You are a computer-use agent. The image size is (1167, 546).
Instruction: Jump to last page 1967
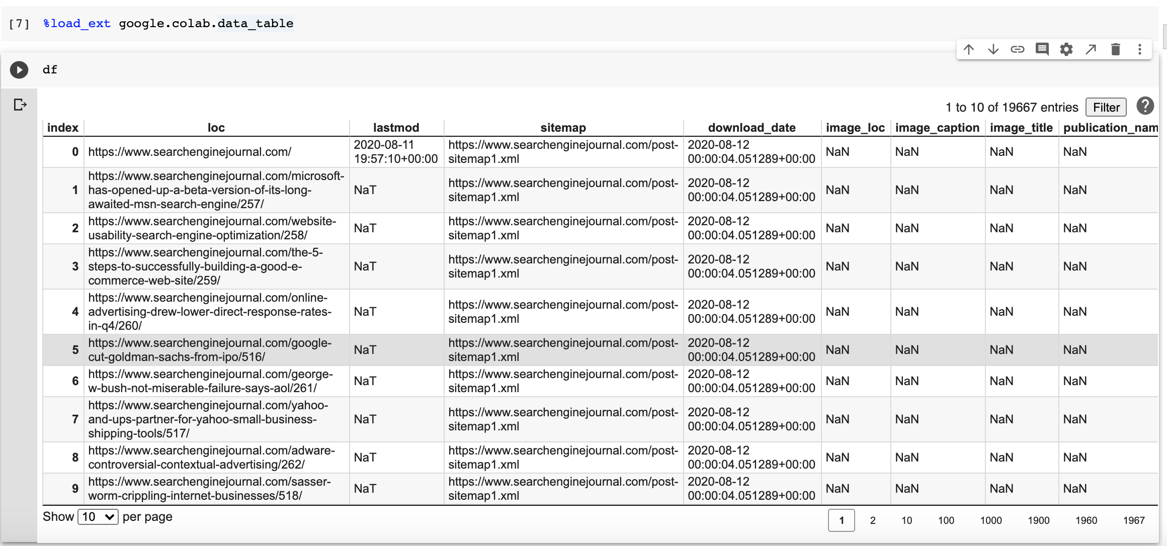(x=1133, y=520)
